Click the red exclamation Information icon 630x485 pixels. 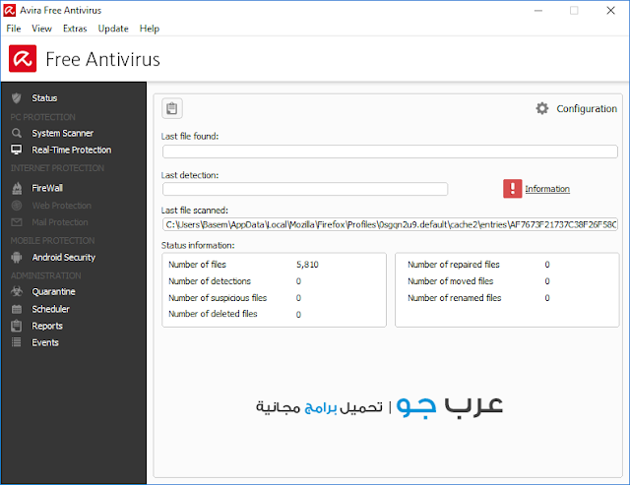tap(512, 189)
